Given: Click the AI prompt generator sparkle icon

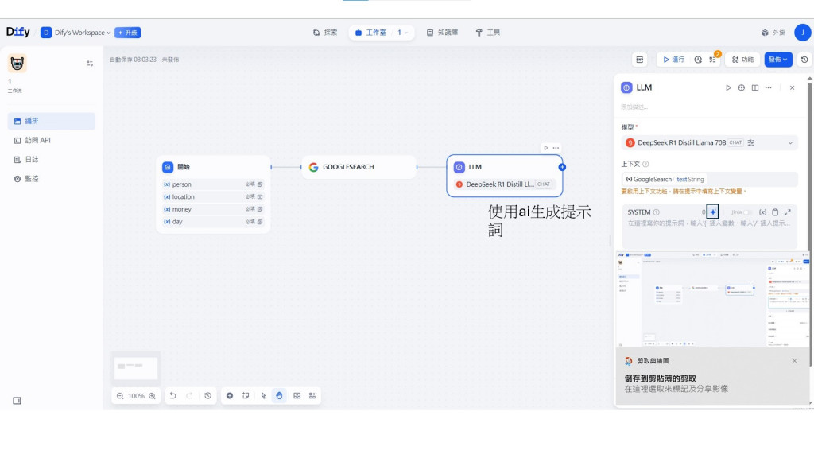Looking at the screenshot, I should pyautogui.click(x=713, y=212).
